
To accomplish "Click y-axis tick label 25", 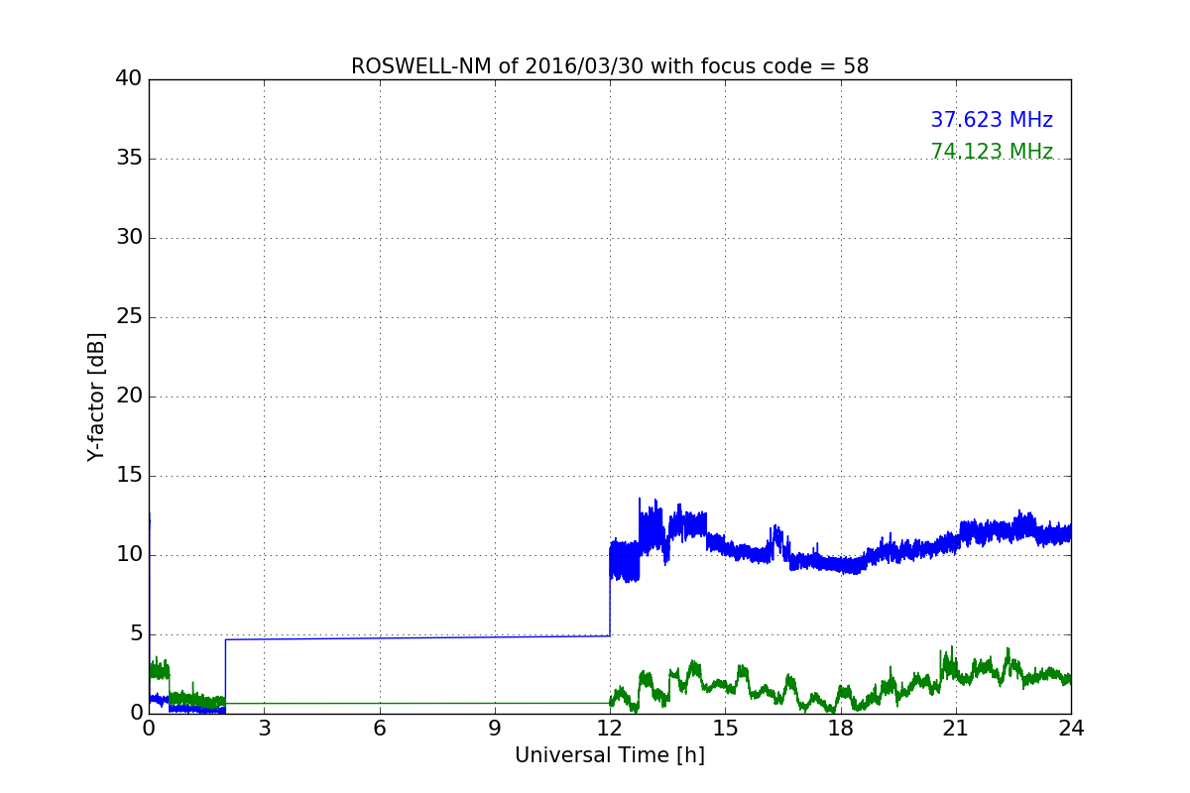I will 128,317.
